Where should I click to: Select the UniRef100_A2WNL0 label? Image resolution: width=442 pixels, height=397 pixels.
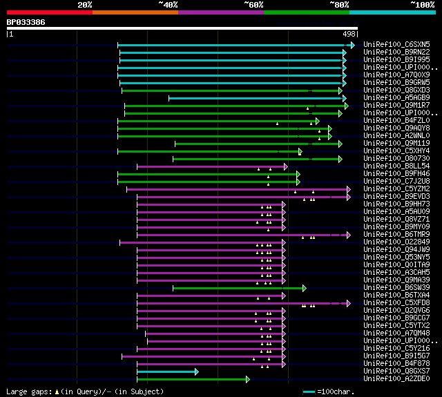click(x=396, y=135)
